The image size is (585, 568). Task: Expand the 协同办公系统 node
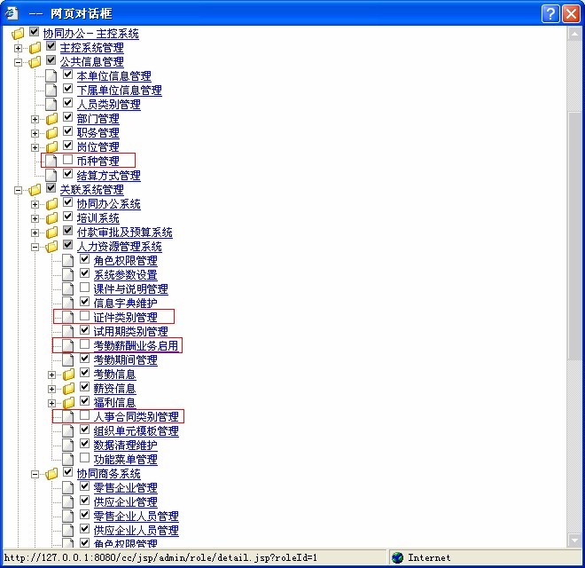(35, 204)
